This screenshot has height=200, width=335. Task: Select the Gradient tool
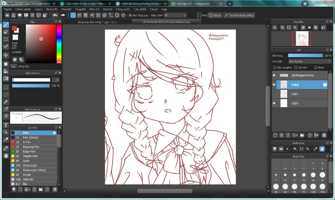point(6,79)
